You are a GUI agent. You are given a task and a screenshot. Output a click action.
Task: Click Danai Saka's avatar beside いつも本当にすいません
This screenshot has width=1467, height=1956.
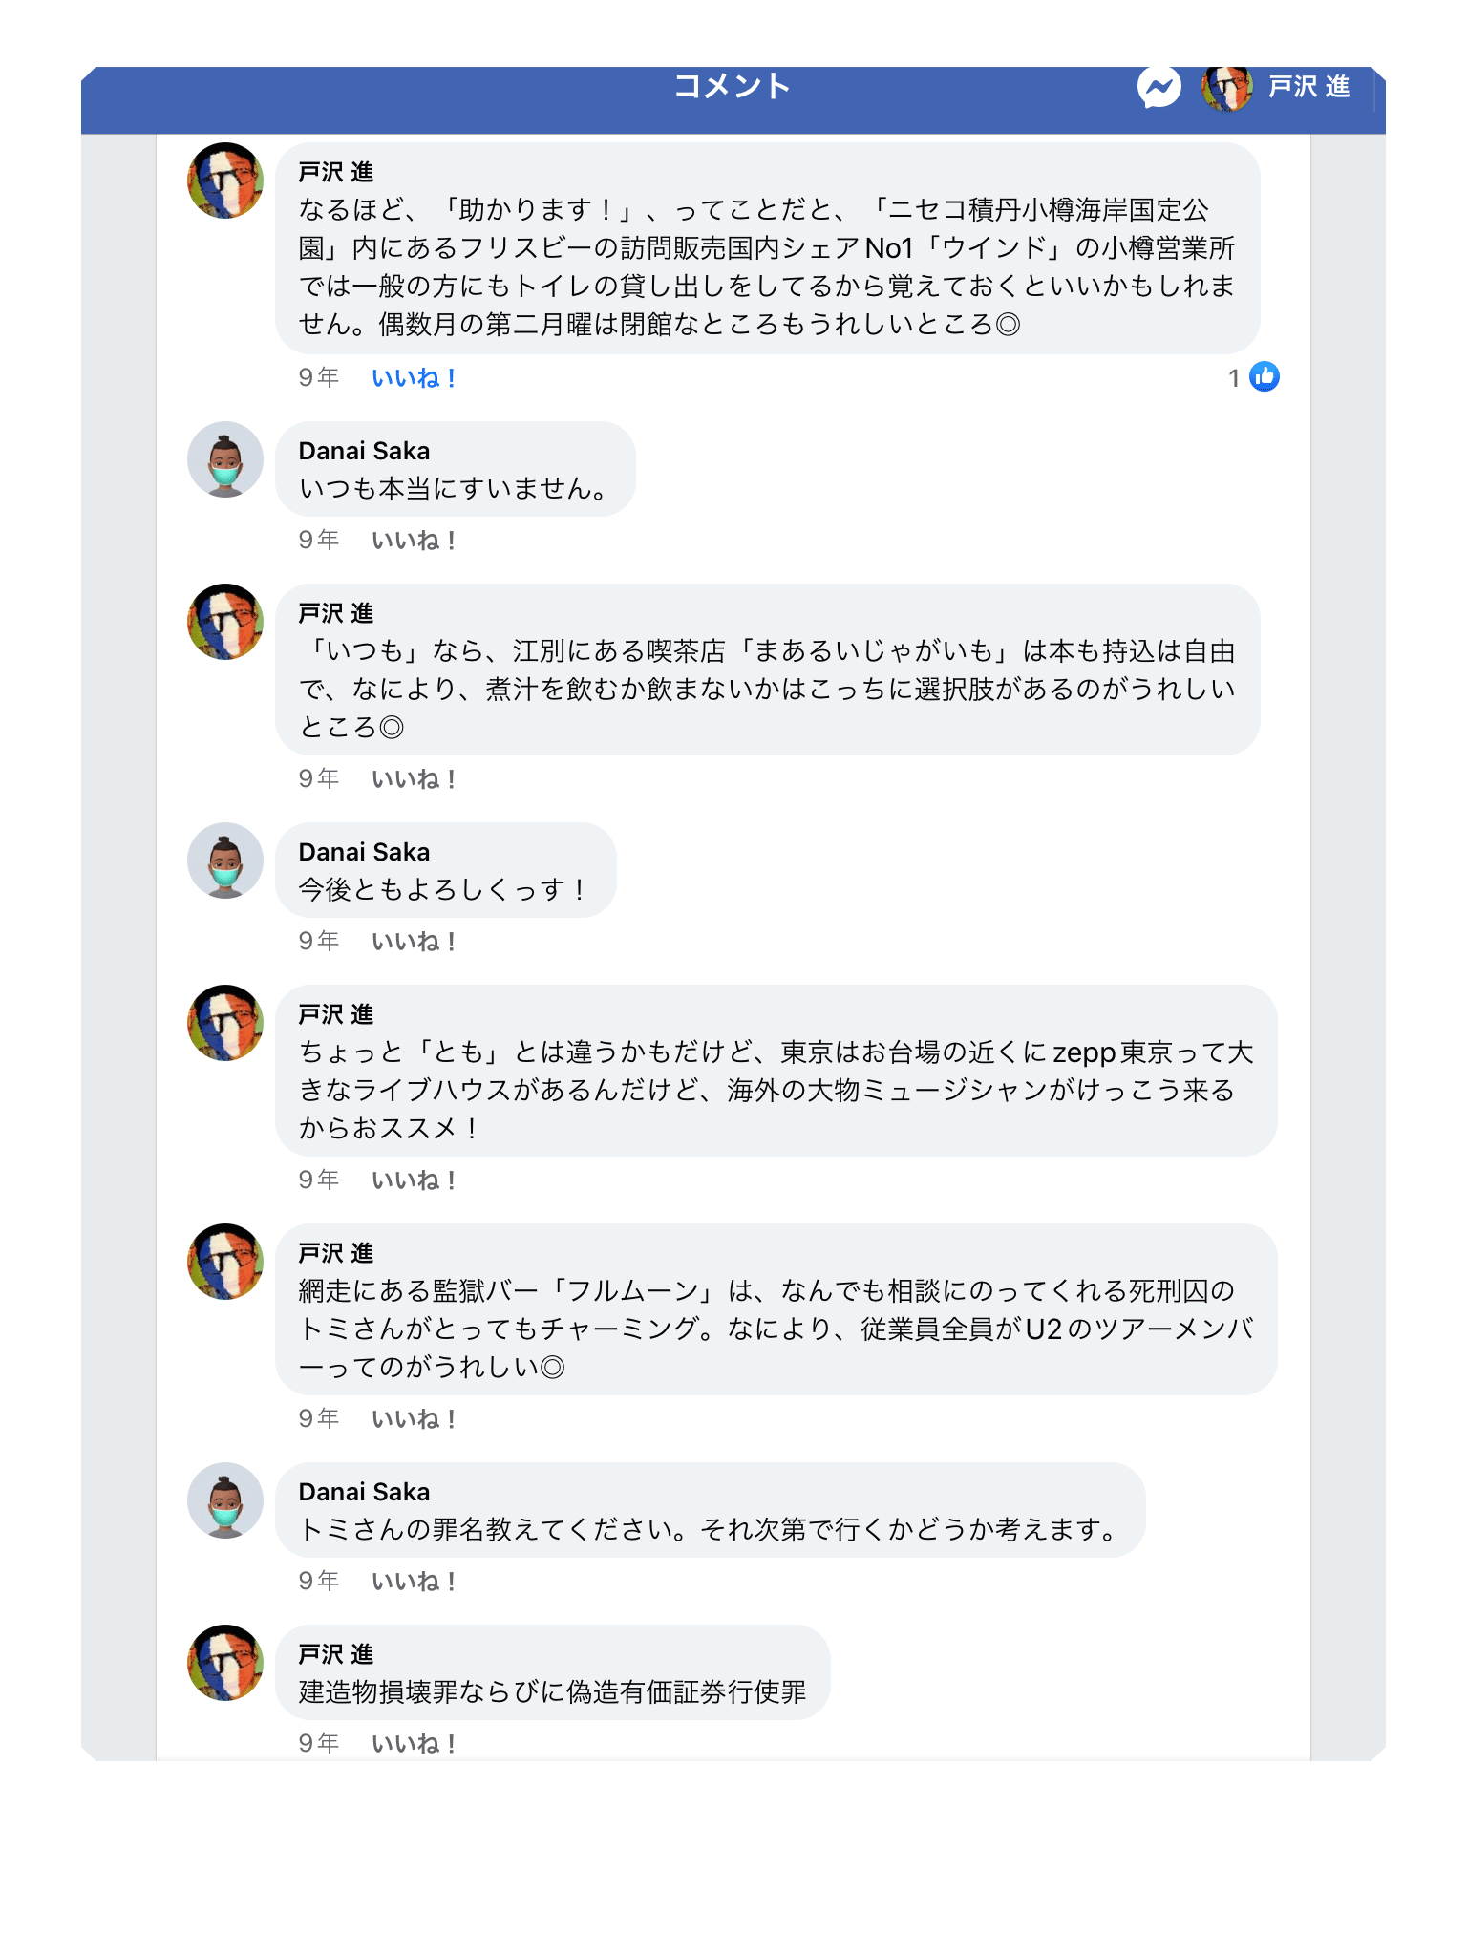click(x=225, y=459)
